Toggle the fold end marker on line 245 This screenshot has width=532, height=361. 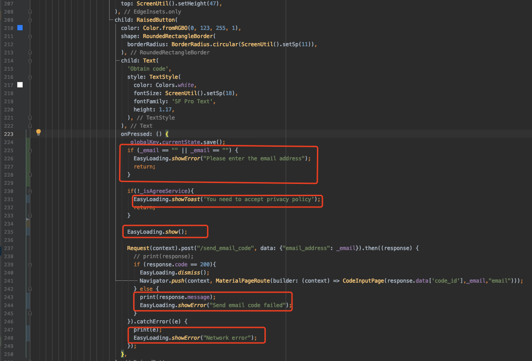click(x=30, y=313)
